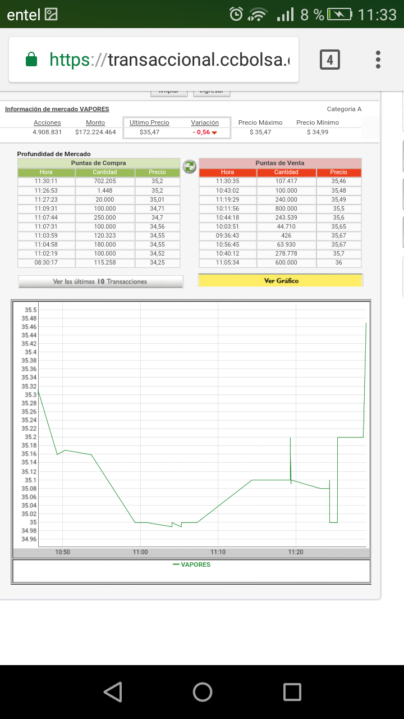Screen dimensions: 404x719
Task: Tap the Wi-Fi signal status icon
Action: click(258, 14)
